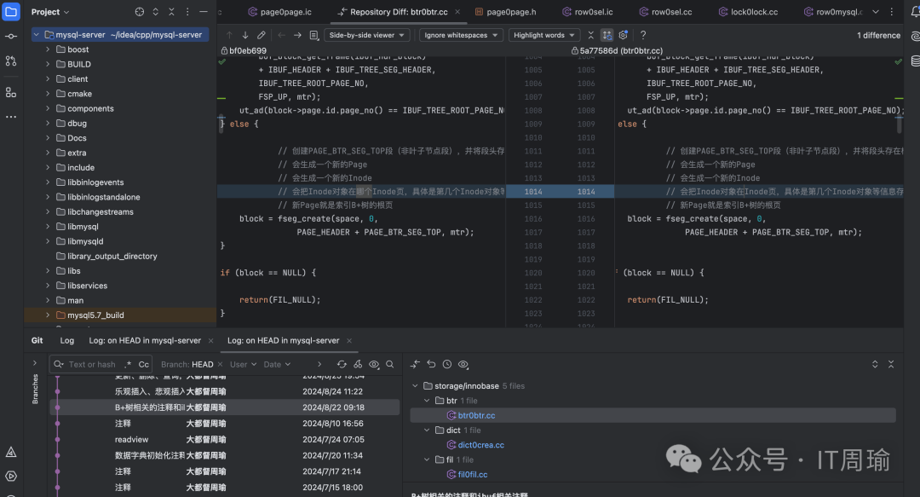
Task: Toggle match case Cc in log search
Action: 144,364
